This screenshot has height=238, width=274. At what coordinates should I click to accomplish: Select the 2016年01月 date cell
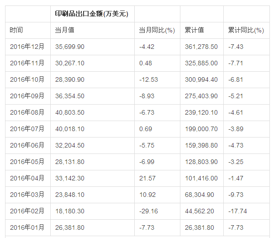point(27,227)
